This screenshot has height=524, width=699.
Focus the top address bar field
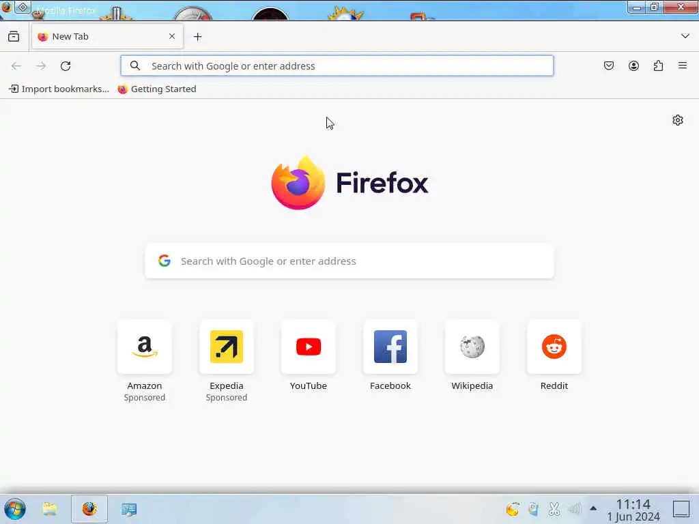click(337, 66)
